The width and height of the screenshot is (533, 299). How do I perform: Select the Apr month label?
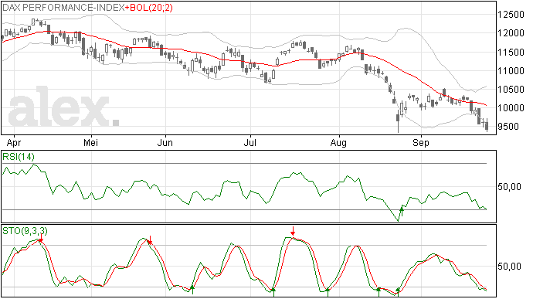[14, 143]
